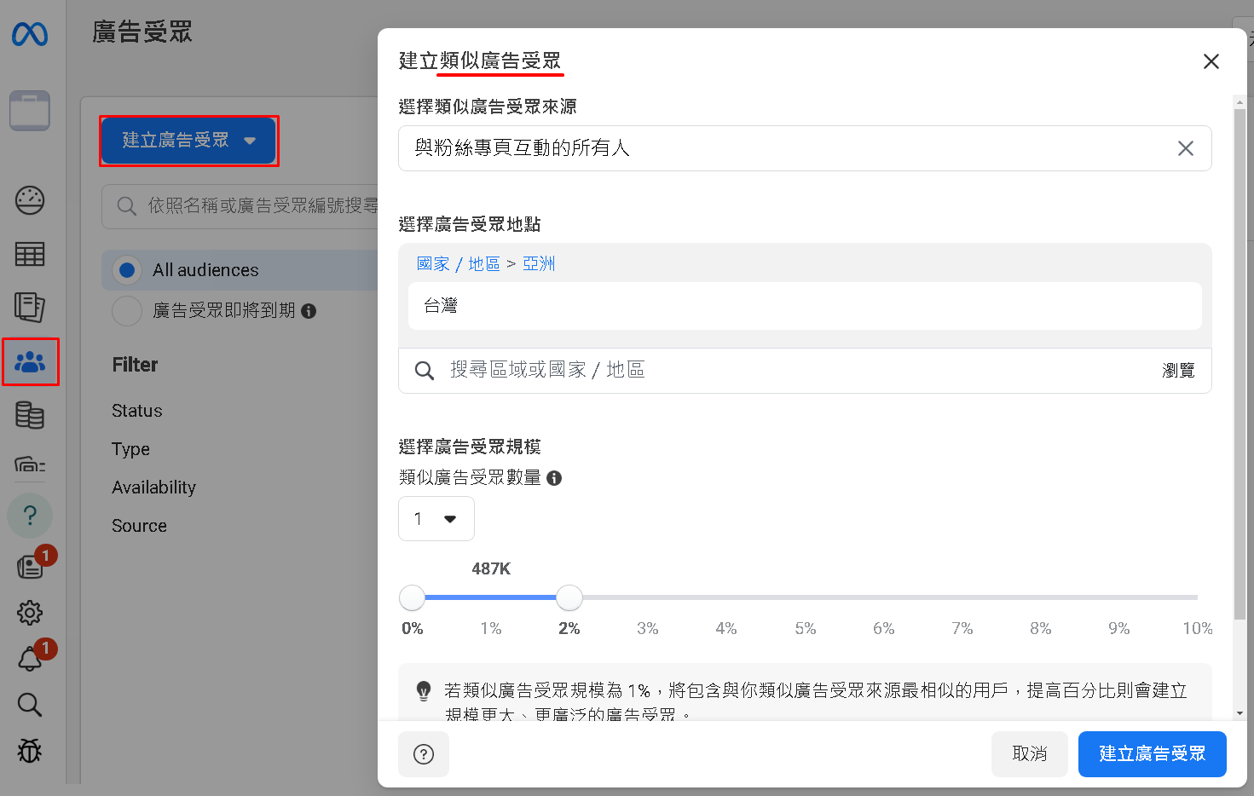The width and height of the screenshot is (1254, 796).
Task: Click the 亞洲 breadcrumb link
Action: (x=539, y=264)
